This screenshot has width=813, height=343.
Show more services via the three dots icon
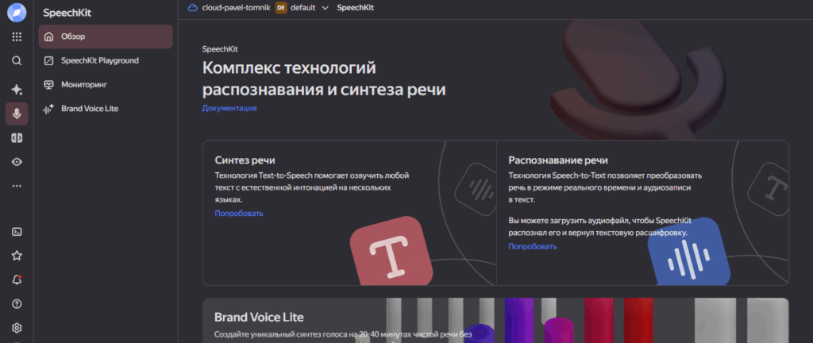pyautogui.click(x=17, y=186)
